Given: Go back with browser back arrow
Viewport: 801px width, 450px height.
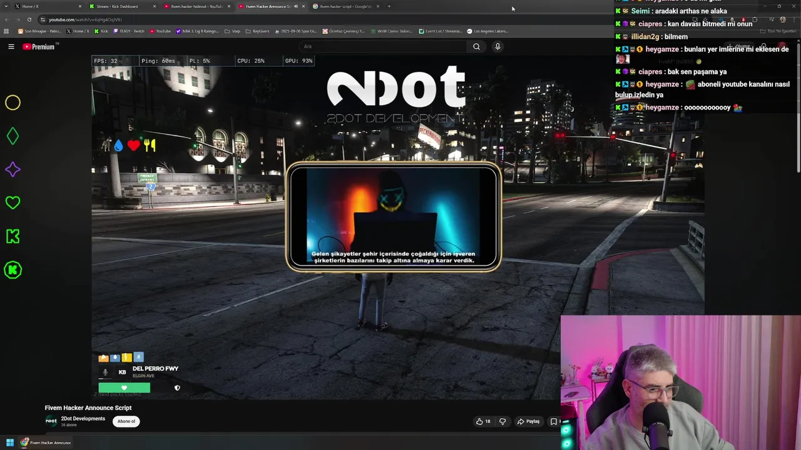Looking at the screenshot, I should tap(7, 19).
